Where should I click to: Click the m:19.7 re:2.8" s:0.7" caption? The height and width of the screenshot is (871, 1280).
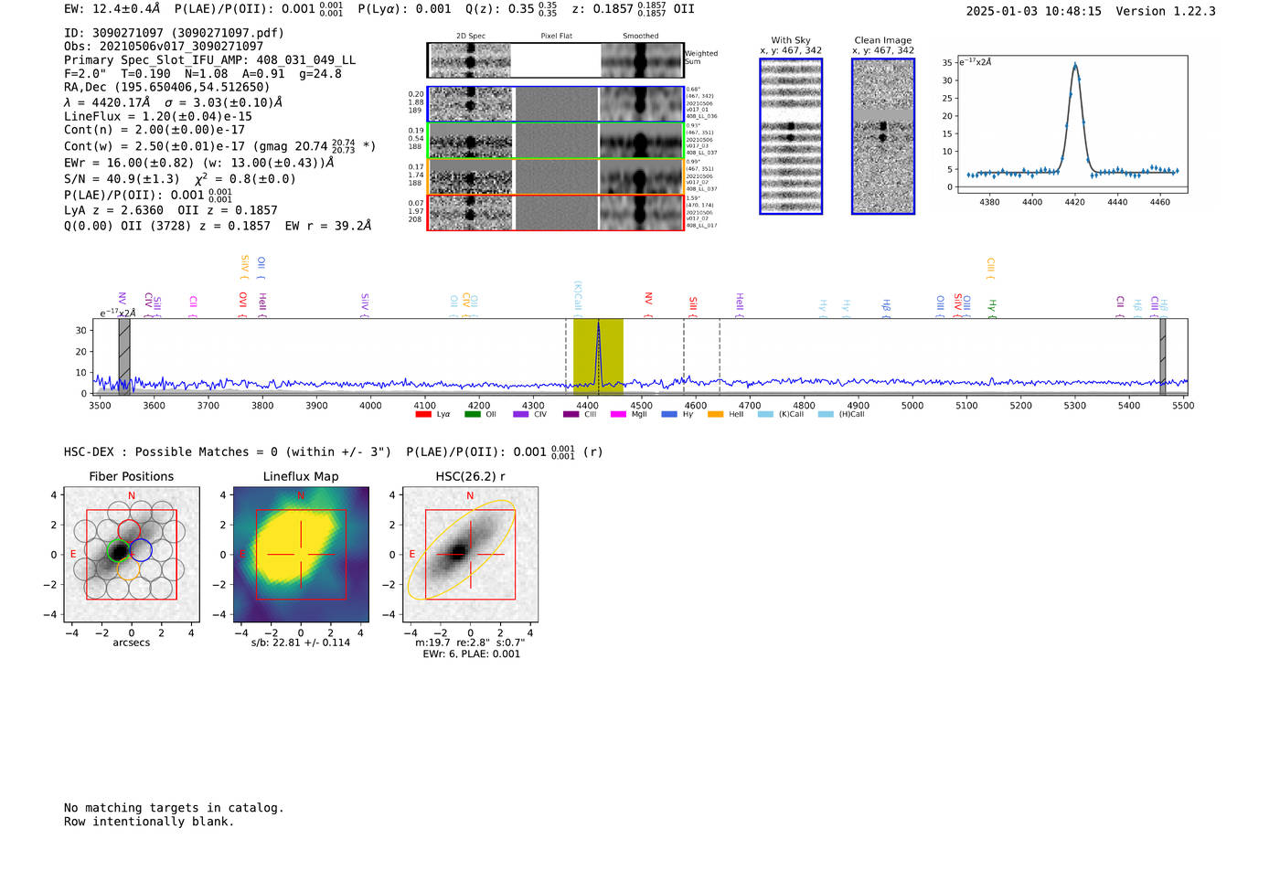(x=472, y=643)
